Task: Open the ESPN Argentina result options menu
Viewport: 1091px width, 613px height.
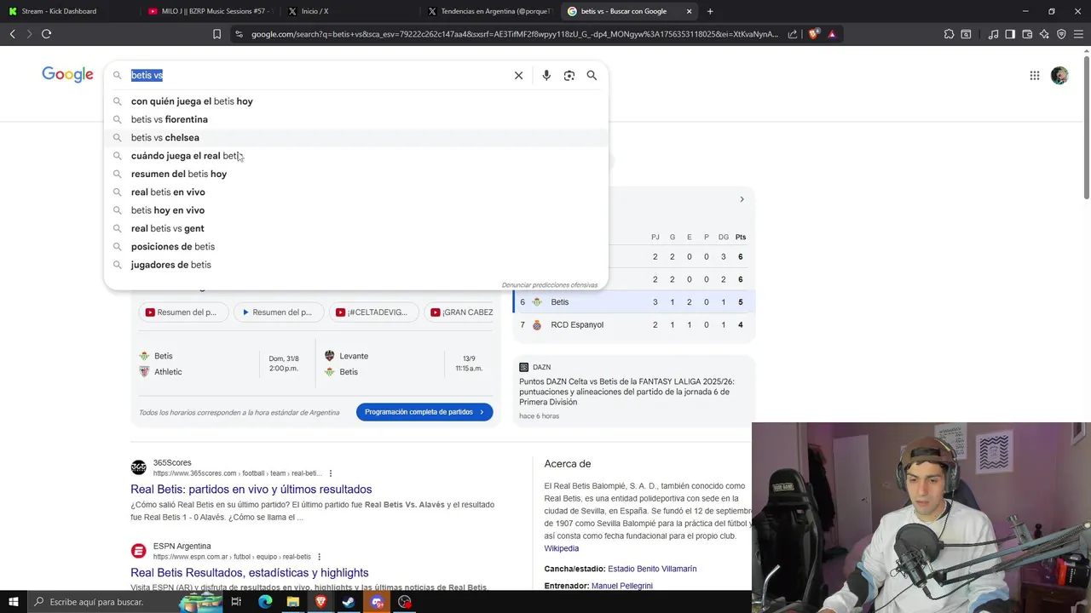Action: [320, 557]
